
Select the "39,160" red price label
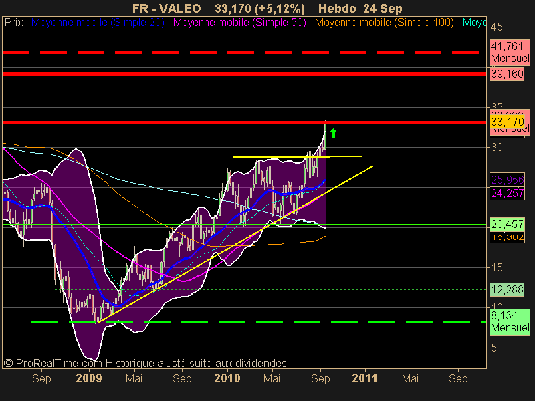pyautogui.click(x=507, y=74)
